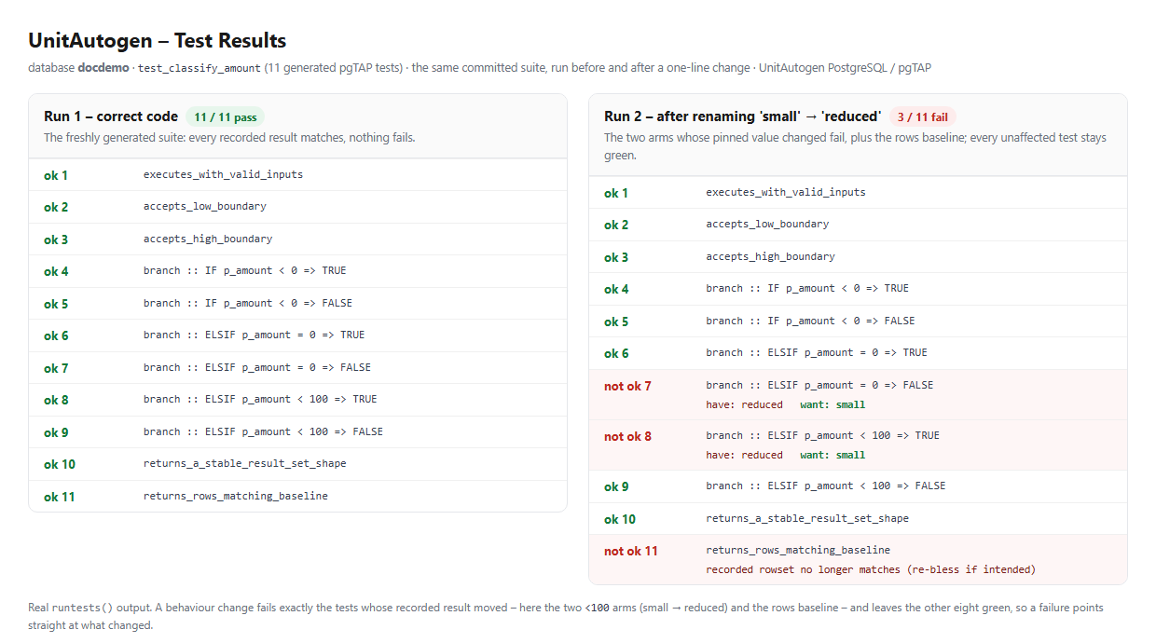Click 'have: reduced want: small' under test 8

click(786, 455)
